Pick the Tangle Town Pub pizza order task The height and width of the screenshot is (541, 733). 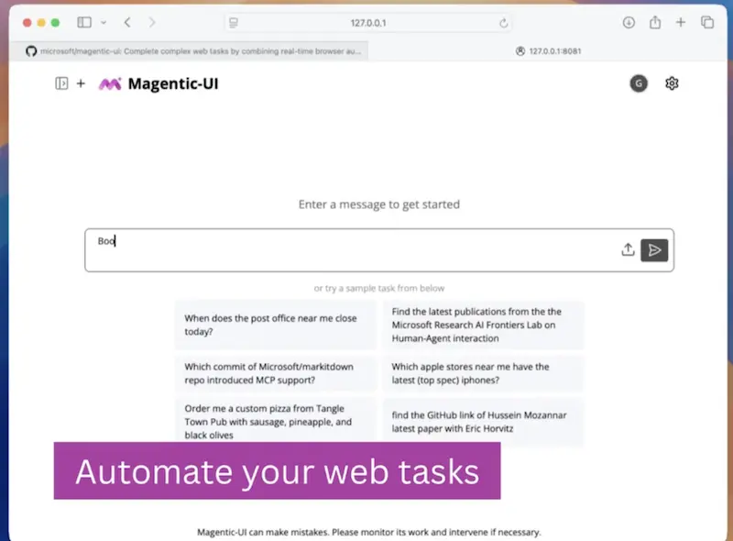click(x=276, y=420)
